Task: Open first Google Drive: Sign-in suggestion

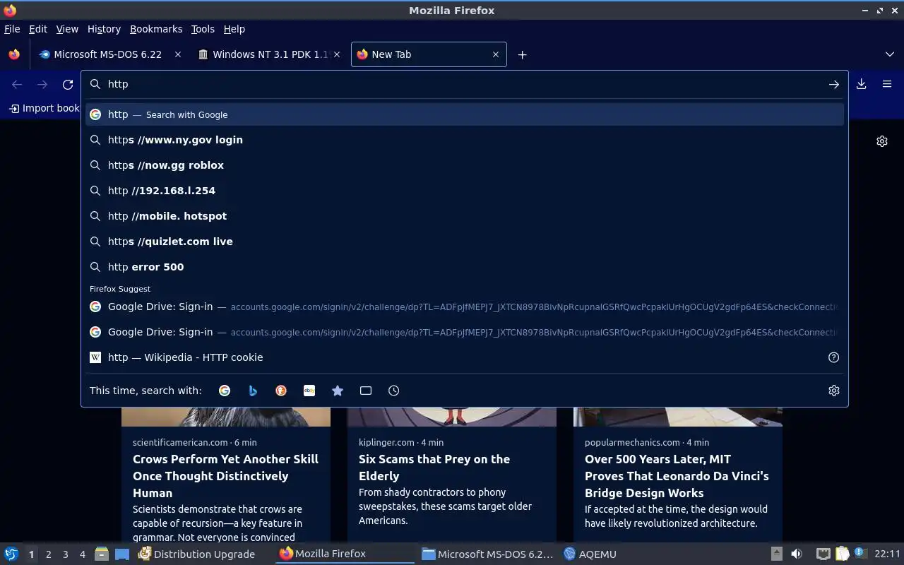Action: tap(465, 307)
